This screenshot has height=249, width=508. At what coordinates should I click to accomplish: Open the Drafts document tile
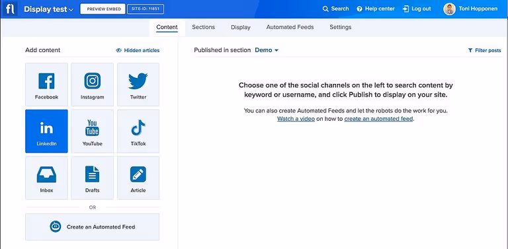(x=93, y=178)
